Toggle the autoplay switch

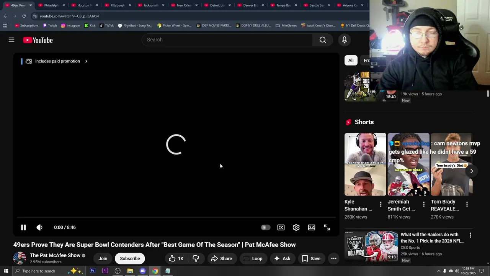(265, 227)
